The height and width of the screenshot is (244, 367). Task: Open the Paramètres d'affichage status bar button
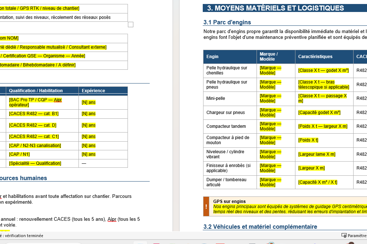coord(354,236)
